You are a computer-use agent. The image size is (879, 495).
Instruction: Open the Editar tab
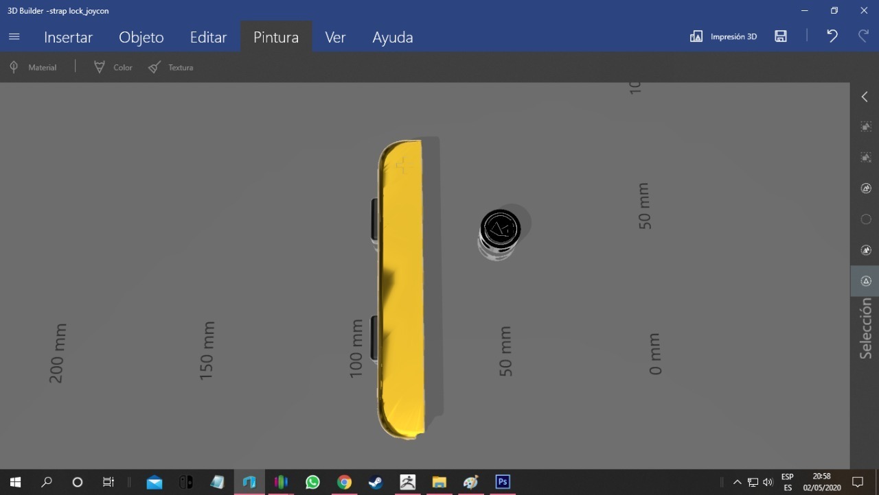(208, 37)
